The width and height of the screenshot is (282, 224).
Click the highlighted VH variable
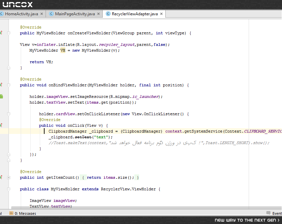pos(63,50)
